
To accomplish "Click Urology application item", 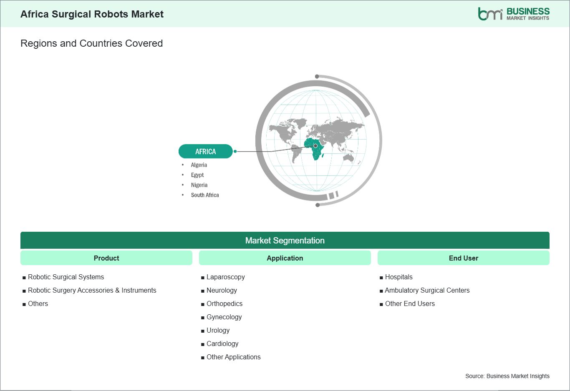I will pyautogui.click(x=218, y=331).
